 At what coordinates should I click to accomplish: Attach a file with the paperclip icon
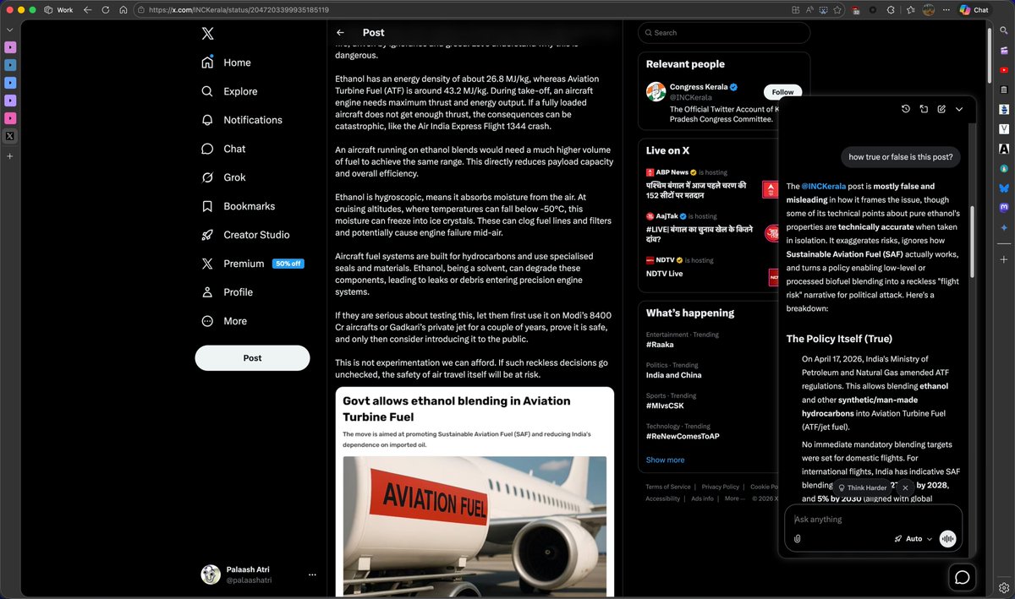tap(798, 539)
